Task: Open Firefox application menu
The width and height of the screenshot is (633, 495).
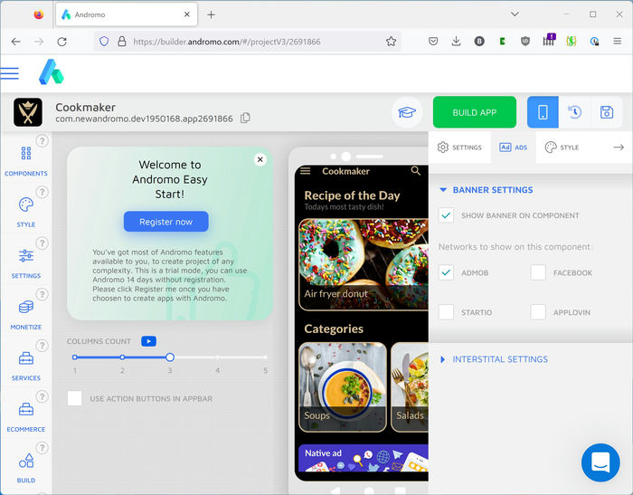Action: point(617,42)
